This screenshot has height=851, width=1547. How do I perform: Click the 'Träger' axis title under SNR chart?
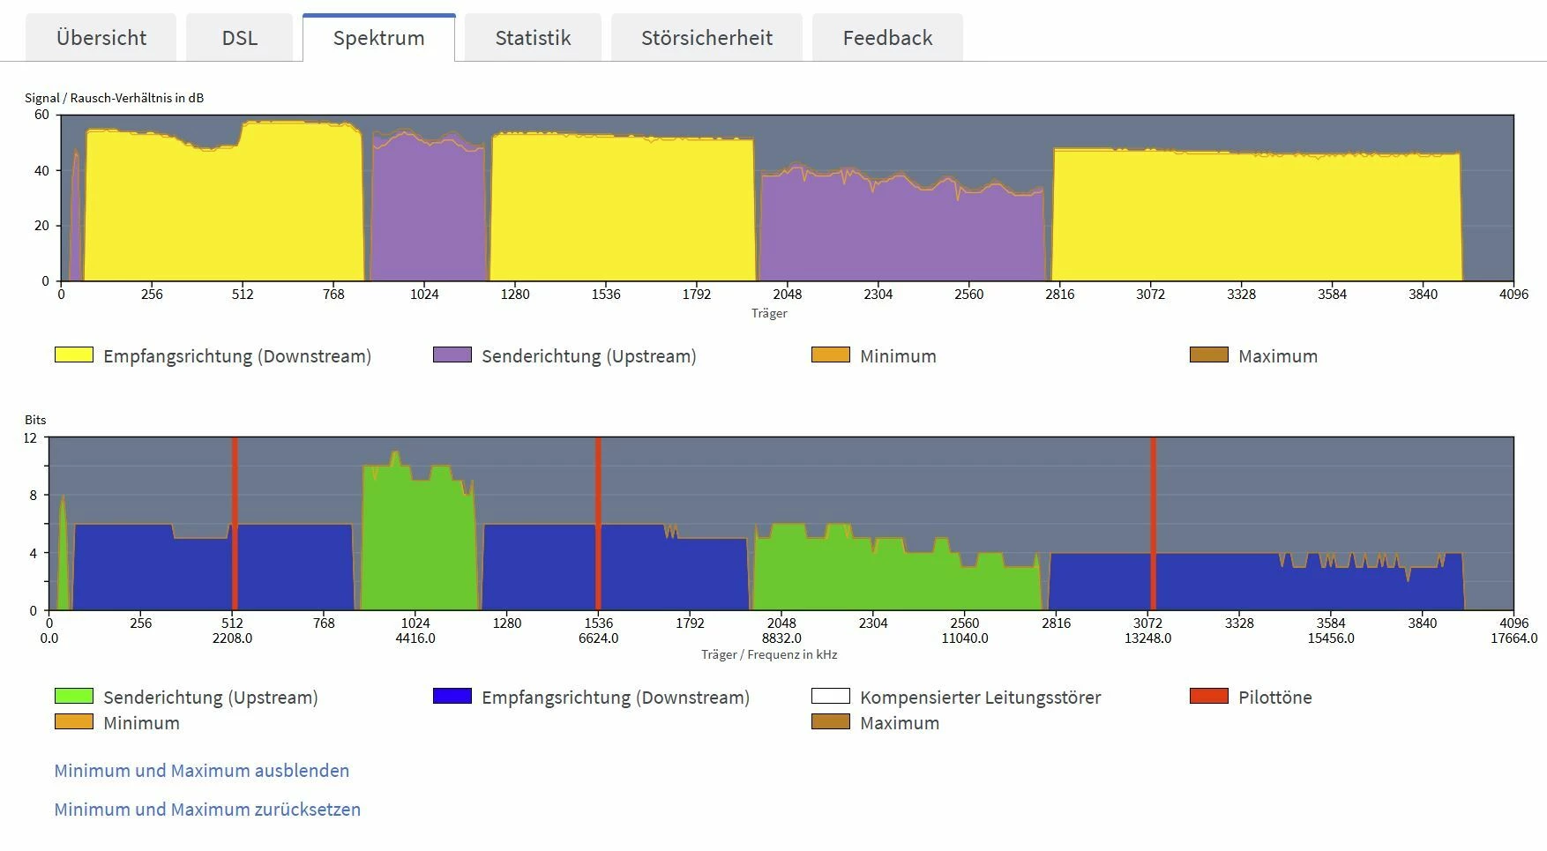[769, 313]
